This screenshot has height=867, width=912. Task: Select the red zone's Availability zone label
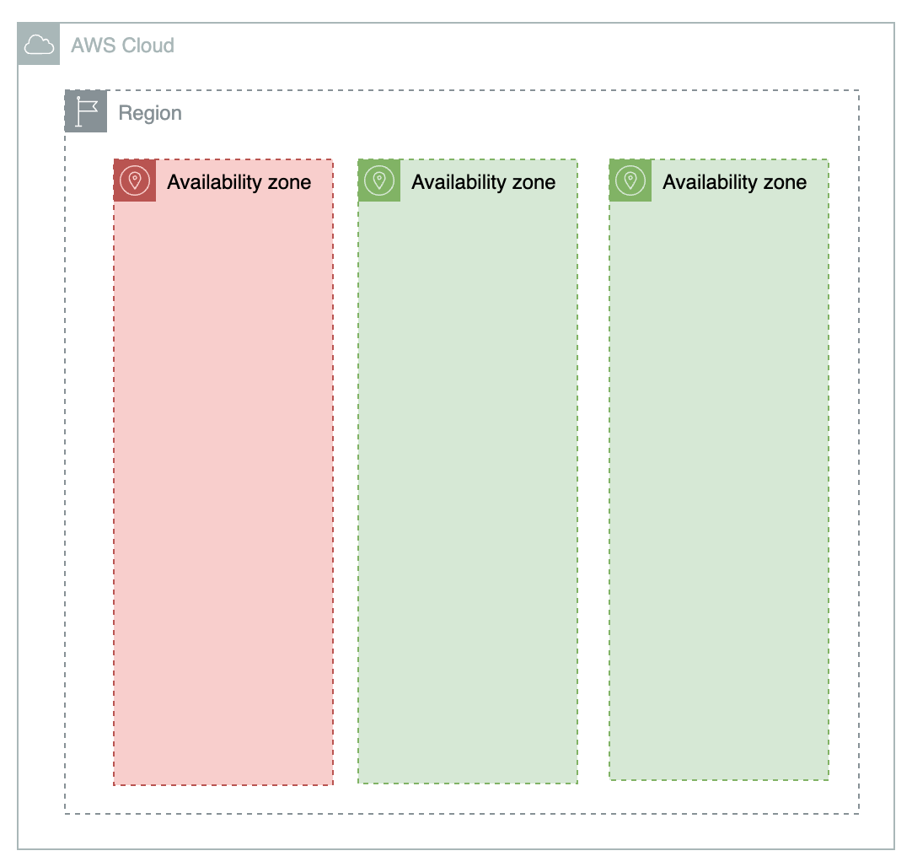click(x=239, y=182)
